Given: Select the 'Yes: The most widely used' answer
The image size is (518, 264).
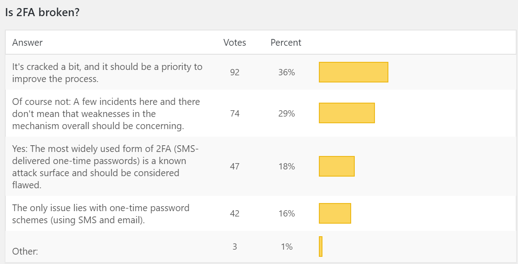Looking at the screenshot, I should tap(105, 167).
